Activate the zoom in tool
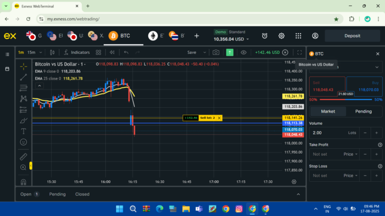Image resolution: width=385 pixels, height=216 pixels. [x=24, y=167]
